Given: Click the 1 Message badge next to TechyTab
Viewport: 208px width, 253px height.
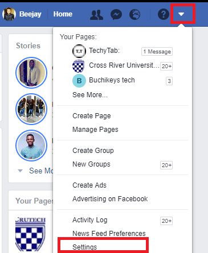Looking at the screenshot, I should point(157,52).
